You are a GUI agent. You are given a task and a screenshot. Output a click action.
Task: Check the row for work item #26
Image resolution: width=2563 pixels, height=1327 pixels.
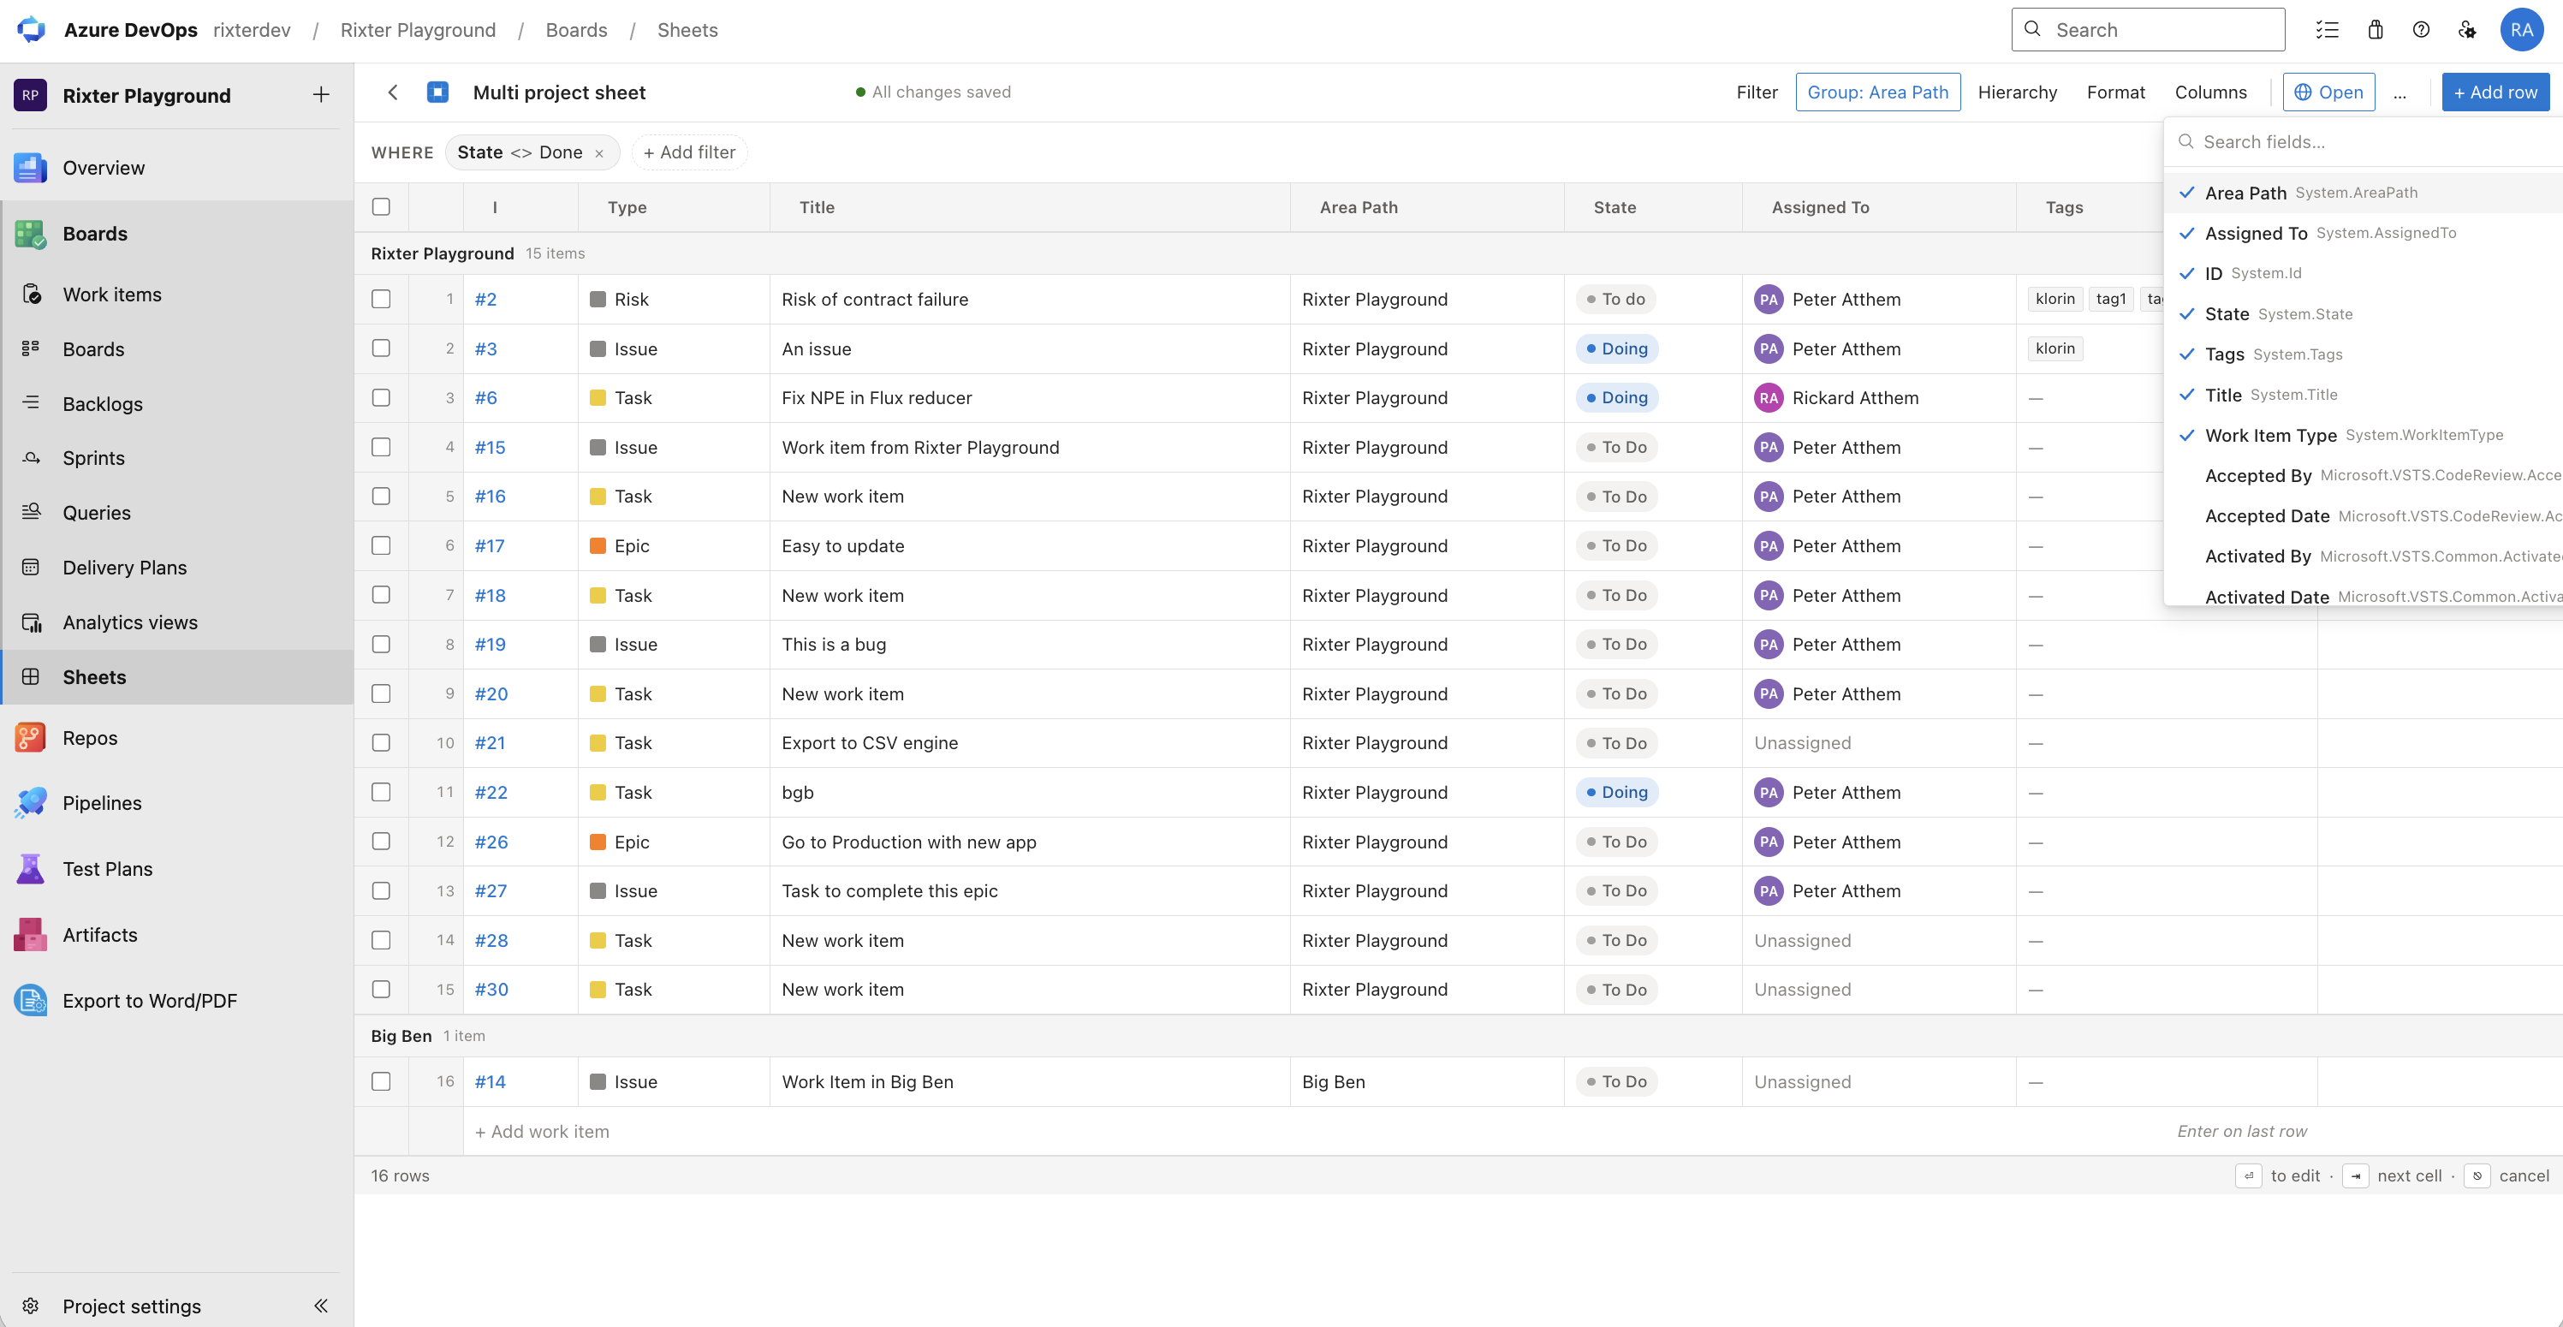click(x=381, y=842)
